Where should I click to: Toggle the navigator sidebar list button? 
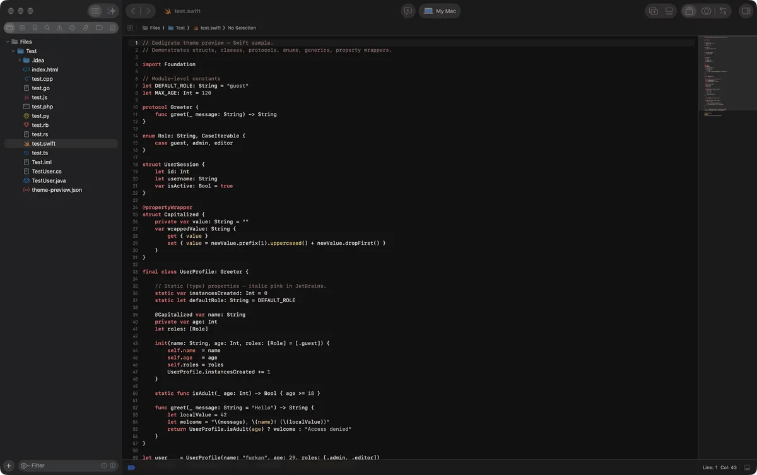click(x=95, y=11)
